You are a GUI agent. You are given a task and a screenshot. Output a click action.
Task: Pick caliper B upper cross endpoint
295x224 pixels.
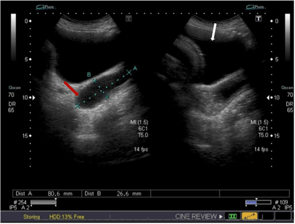coord(95,81)
